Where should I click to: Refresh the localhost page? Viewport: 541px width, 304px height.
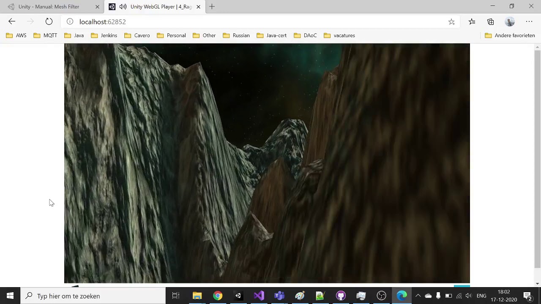click(49, 22)
